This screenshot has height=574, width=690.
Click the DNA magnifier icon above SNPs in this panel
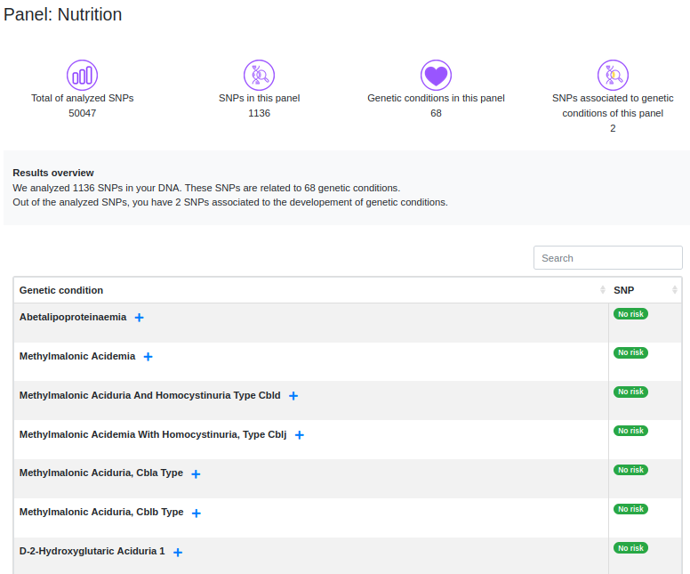[x=259, y=75]
